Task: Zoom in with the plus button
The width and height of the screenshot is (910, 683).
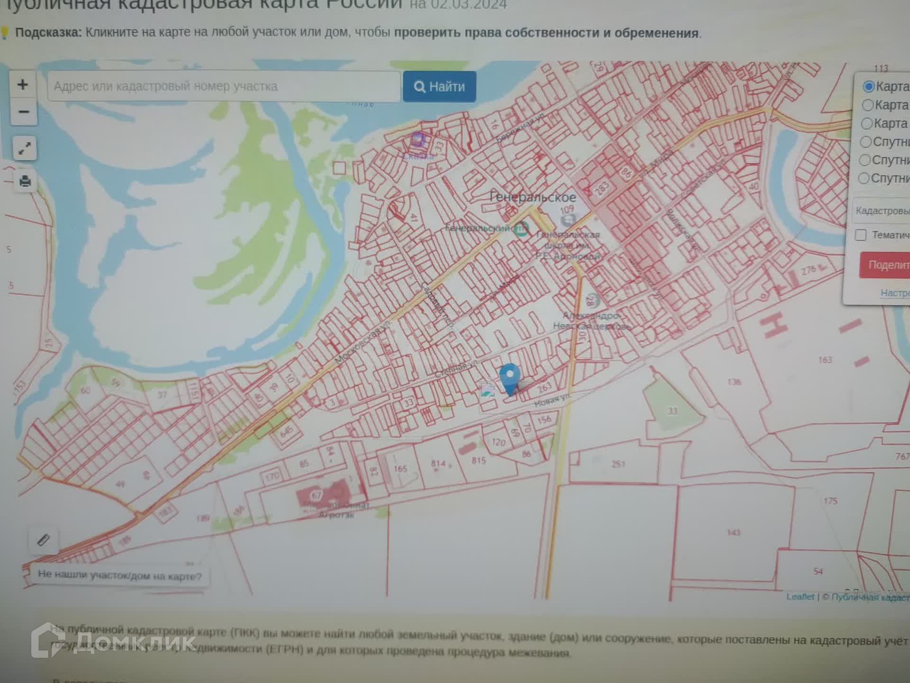Action: coord(22,85)
